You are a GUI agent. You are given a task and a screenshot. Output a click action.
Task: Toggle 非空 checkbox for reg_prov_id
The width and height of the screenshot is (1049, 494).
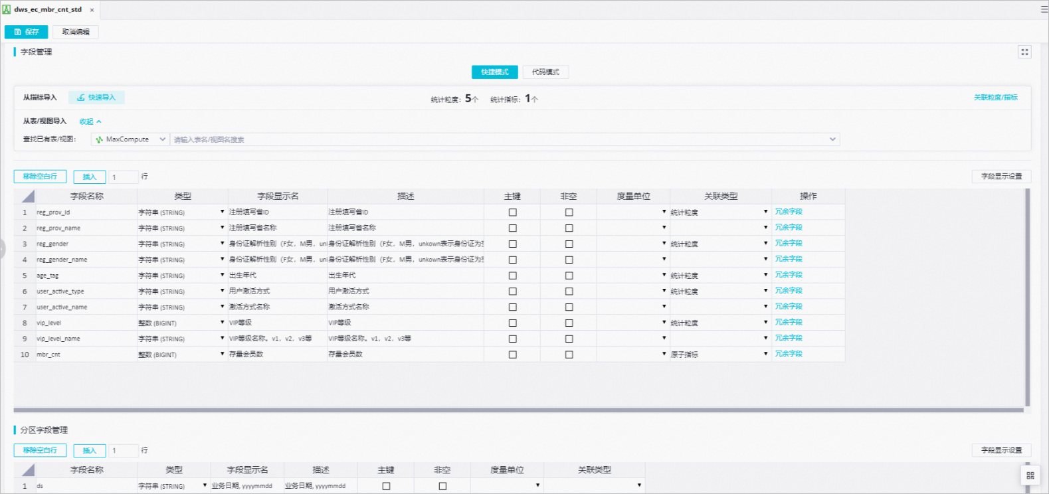pos(569,212)
